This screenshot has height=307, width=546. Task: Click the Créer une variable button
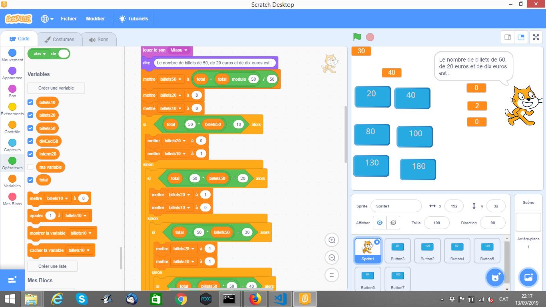[x=56, y=88]
